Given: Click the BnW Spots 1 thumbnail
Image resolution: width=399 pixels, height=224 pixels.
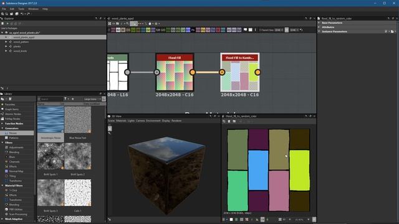Looking at the screenshot, I should pos(50,156).
